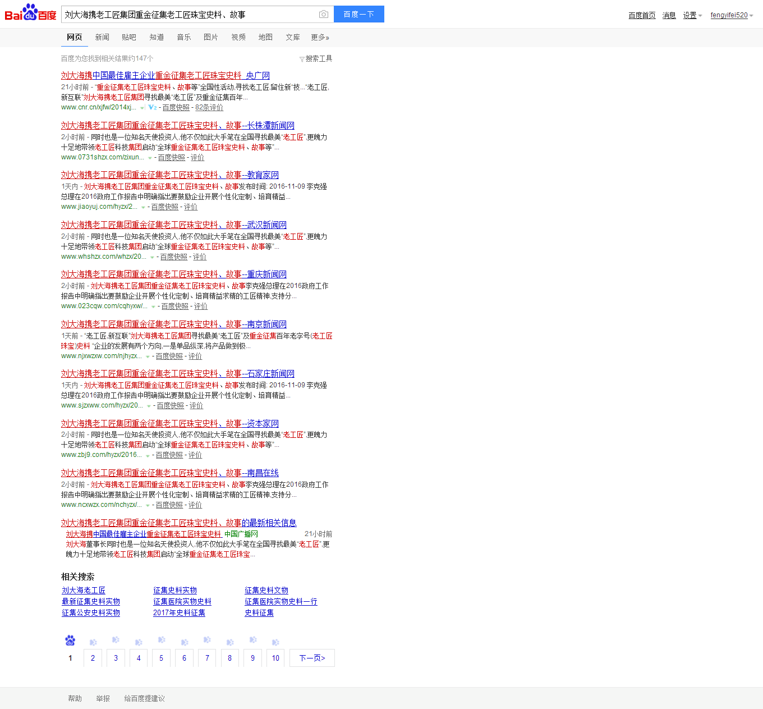Click the blue paw icon above page 1
The image size is (763, 709).
pyautogui.click(x=70, y=640)
